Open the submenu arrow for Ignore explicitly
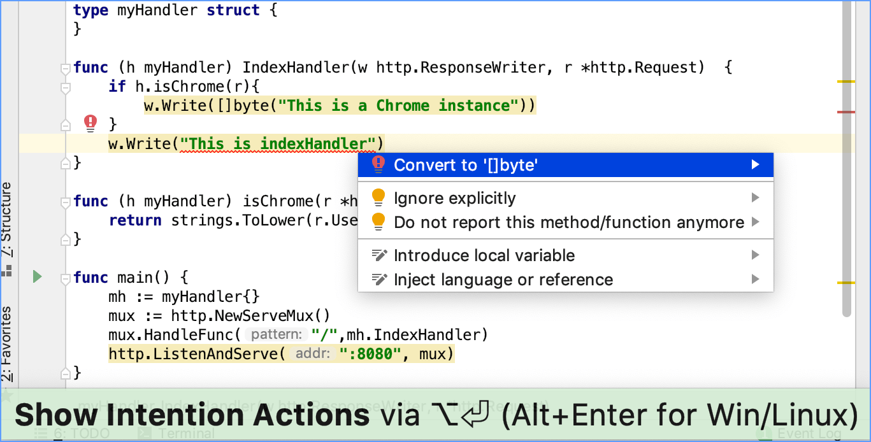Screen dimensions: 871x442 pyautogui.click(x=756, y=198)
